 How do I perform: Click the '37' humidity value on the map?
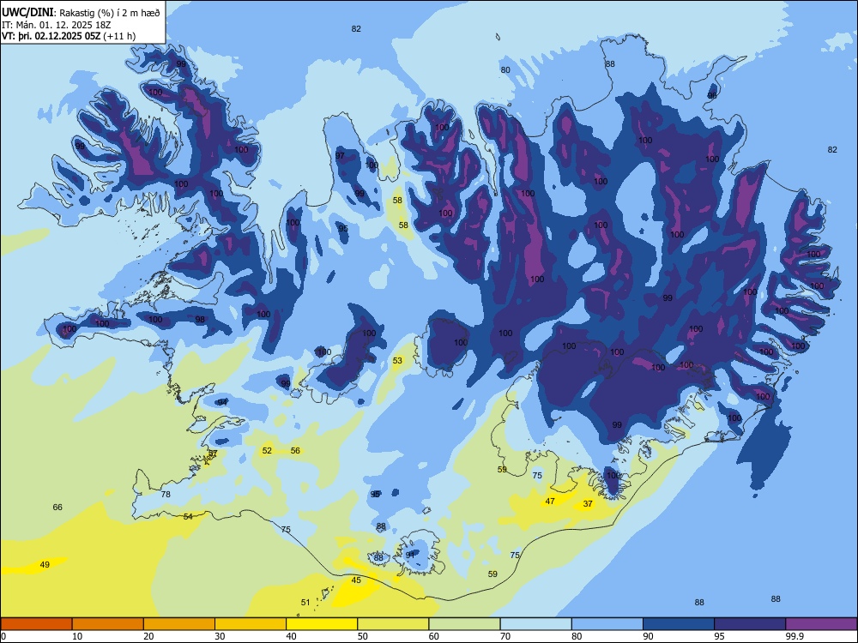coord(588,503)
